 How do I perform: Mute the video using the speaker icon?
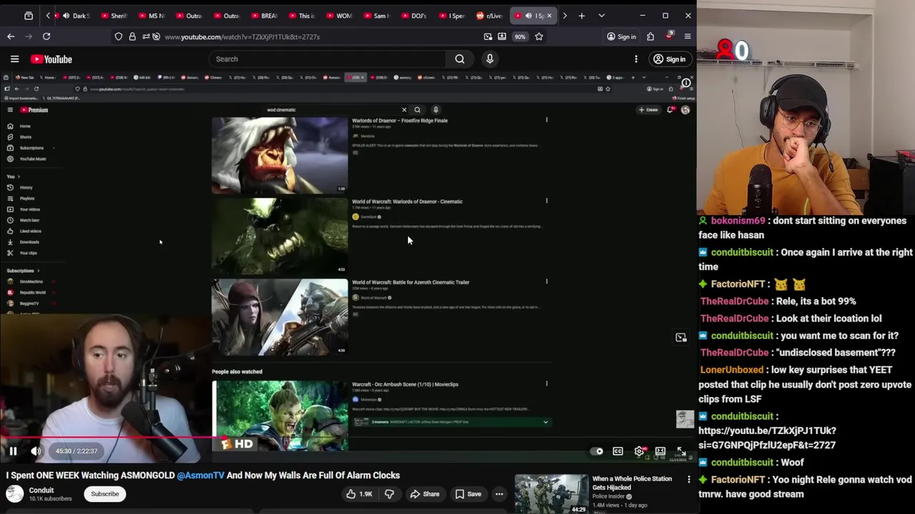[x=36, y=451]
